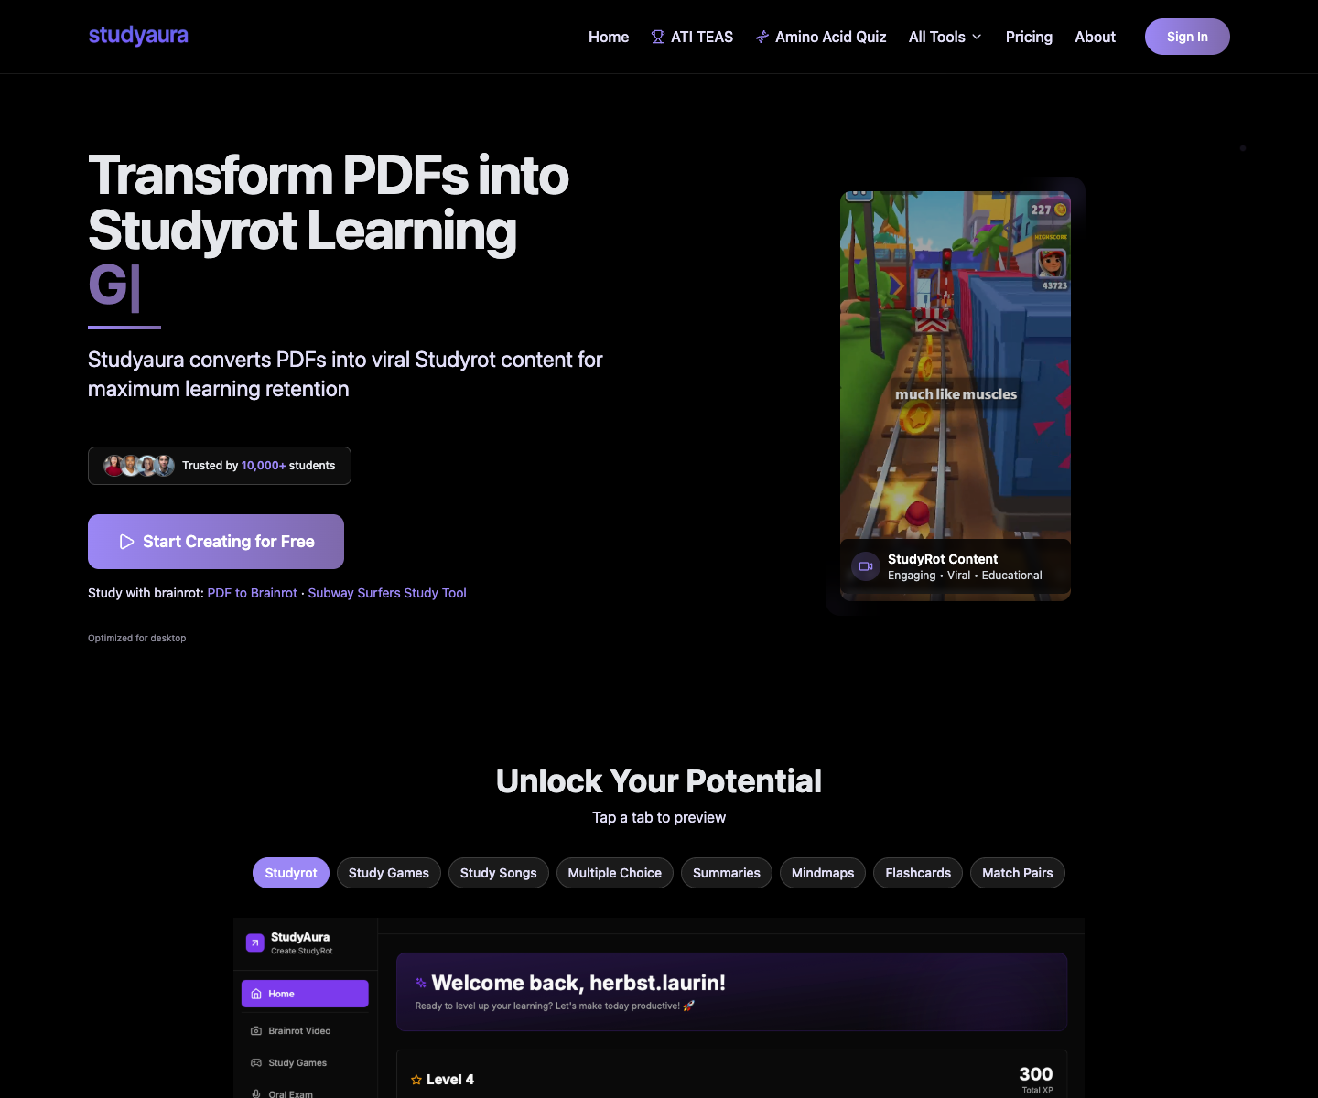Click the Oral Exam microphone icon
Screen dimensions: 1318x1098
coord(256,1093)
